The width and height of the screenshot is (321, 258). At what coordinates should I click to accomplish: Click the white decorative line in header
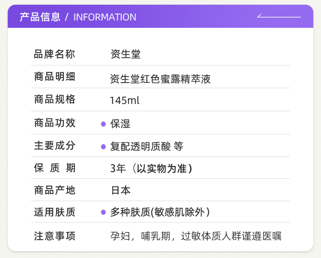[279, 17]
